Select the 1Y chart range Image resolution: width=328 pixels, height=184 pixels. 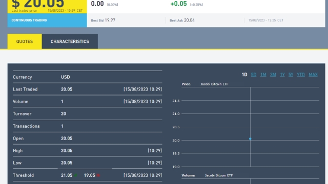point(282,75)
